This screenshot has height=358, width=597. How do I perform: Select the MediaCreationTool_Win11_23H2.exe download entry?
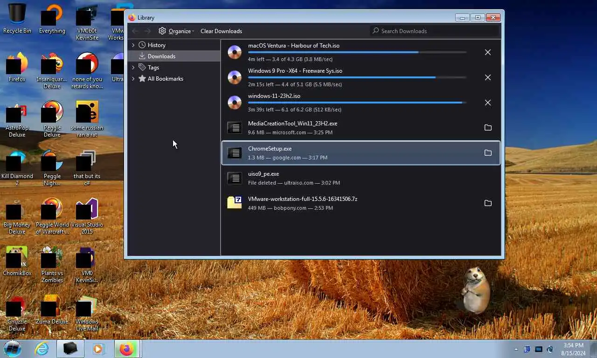[x=361, y=128]
